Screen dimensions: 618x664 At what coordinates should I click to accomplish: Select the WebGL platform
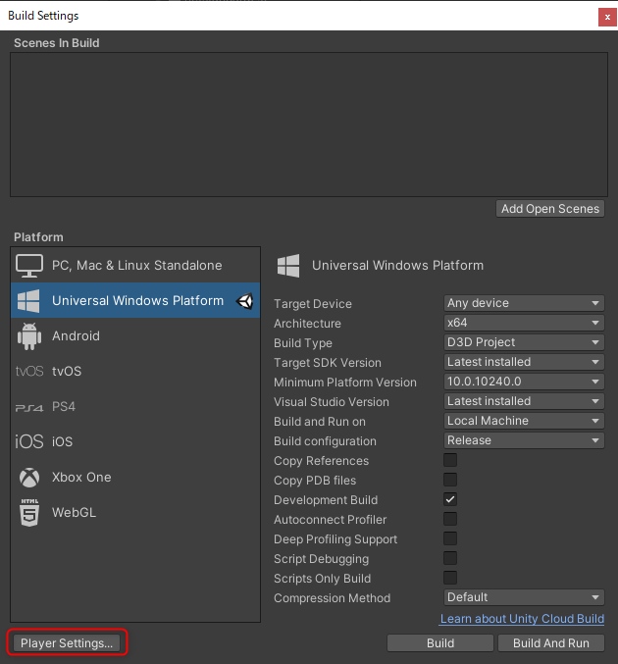click(135, 512)
